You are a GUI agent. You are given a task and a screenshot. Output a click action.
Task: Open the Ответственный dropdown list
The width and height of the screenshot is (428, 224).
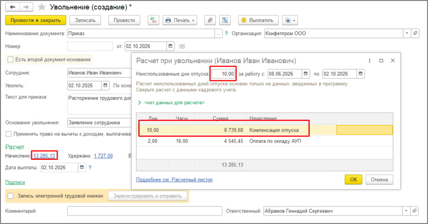pyautogui.click(x=406, y=211)
